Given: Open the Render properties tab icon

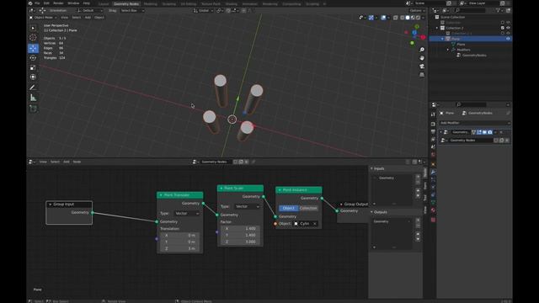Looking at the screenshot, I should 433,124.
